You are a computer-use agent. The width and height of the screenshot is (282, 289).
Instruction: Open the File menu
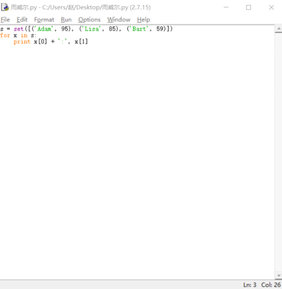[x=5, y=20]
